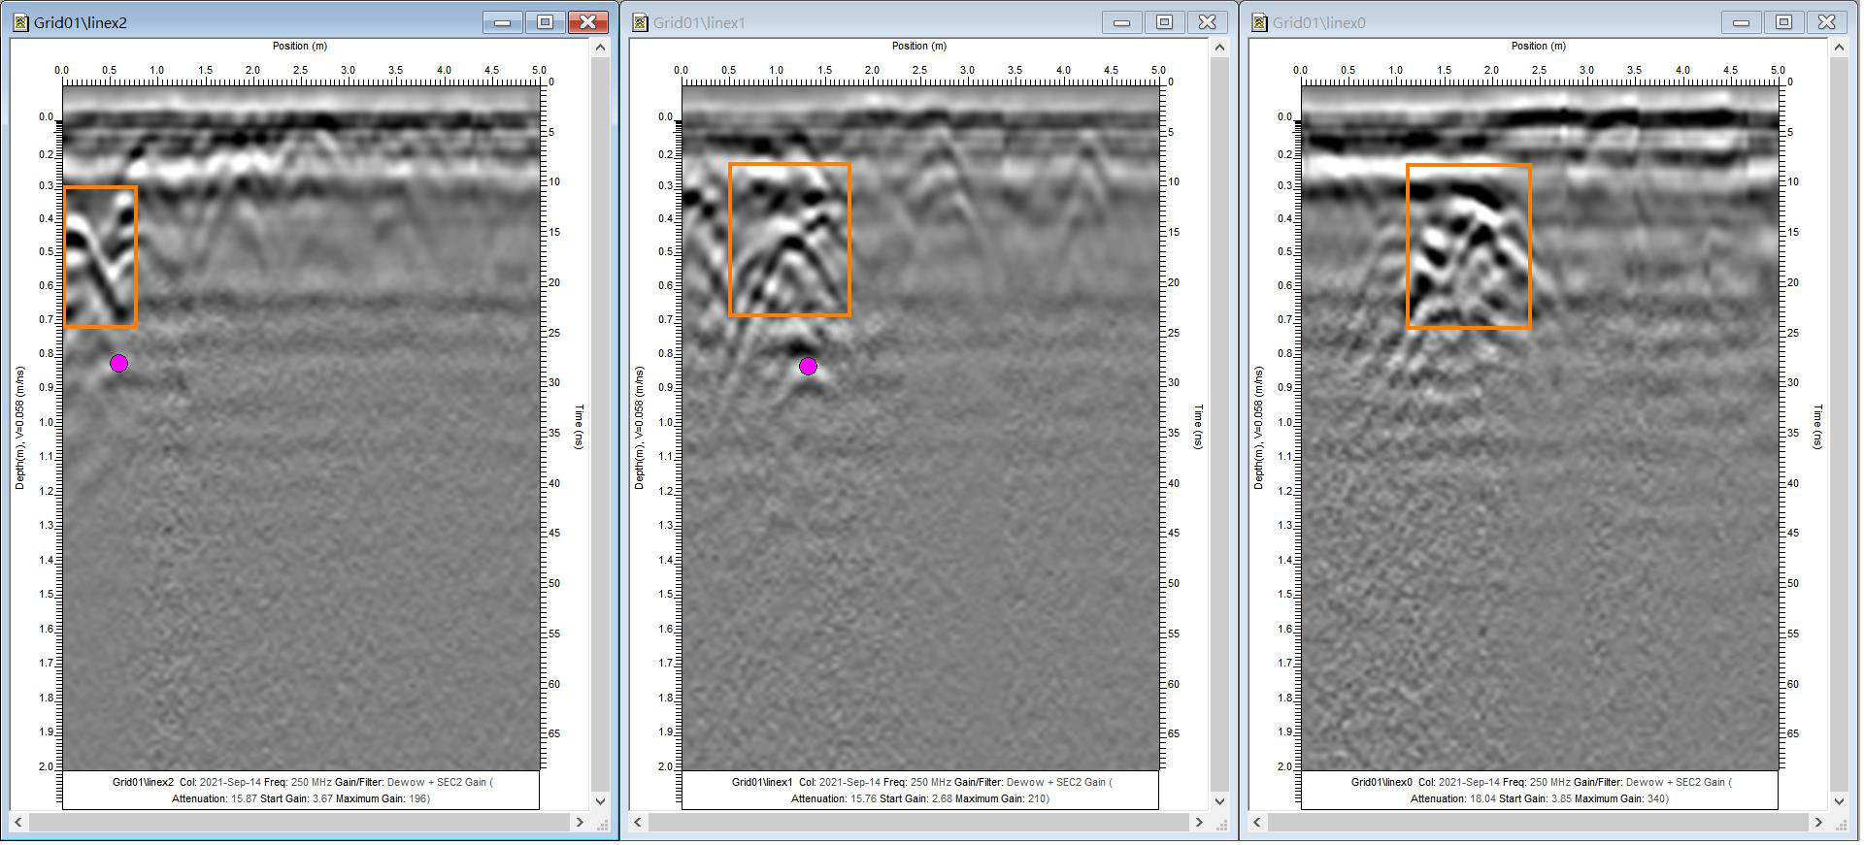Click 'Attenuation: 15.76' info text in linex1
Screen dimensions: 1864x845
tap(834, 799)
